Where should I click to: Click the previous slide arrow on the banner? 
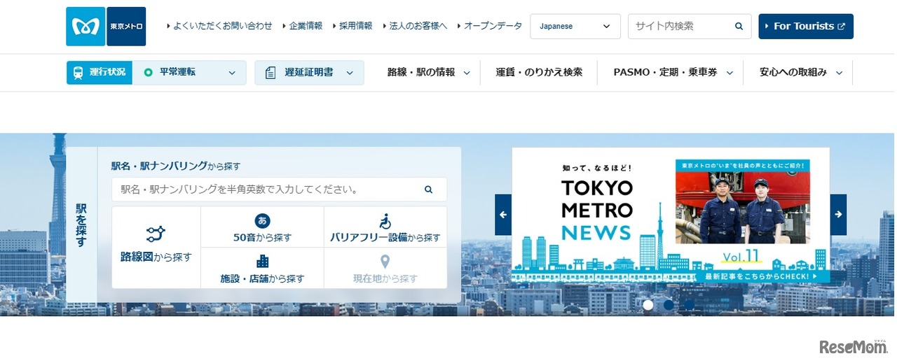point(503,215)
